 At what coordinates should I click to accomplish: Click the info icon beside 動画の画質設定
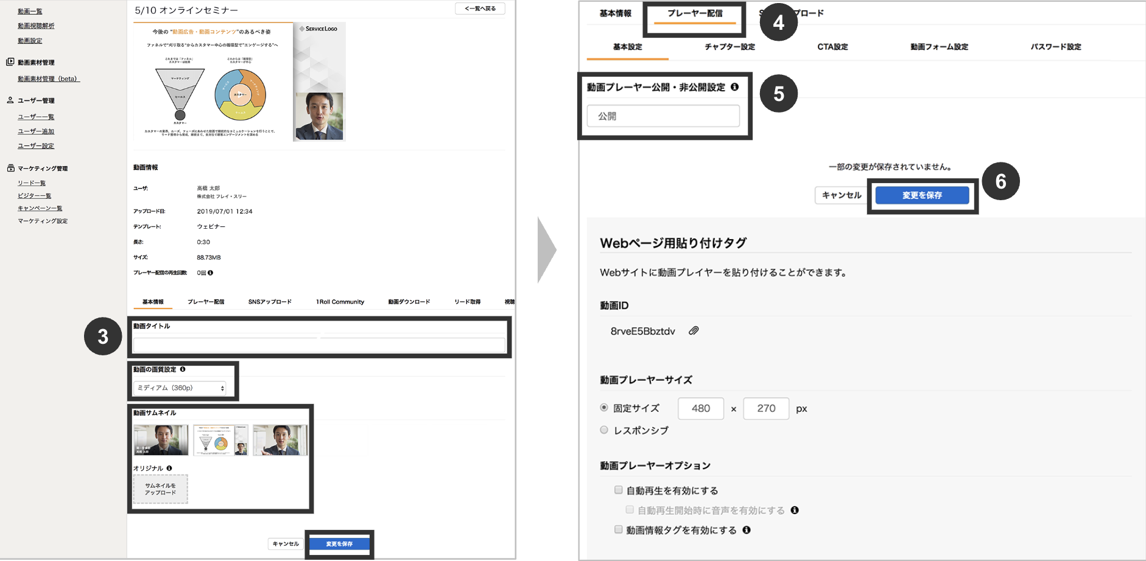[183, 369]
